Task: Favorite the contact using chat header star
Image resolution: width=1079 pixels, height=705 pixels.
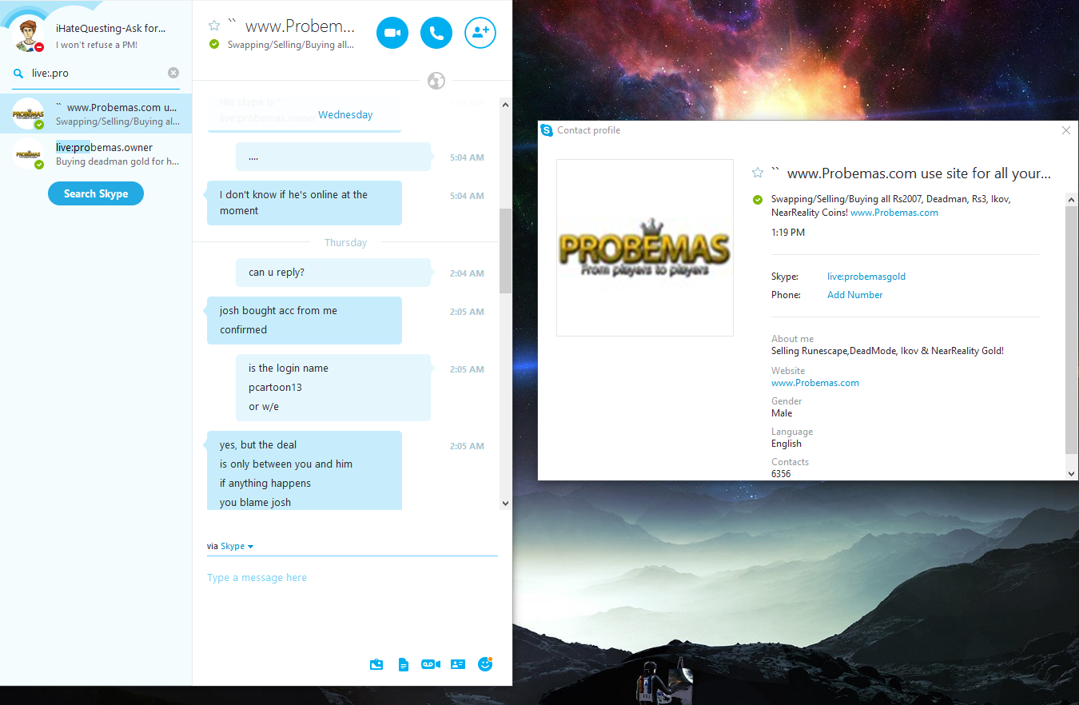Action: [213, 26]
